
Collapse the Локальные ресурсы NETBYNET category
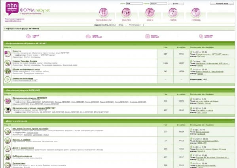click(x=233, y=90)
